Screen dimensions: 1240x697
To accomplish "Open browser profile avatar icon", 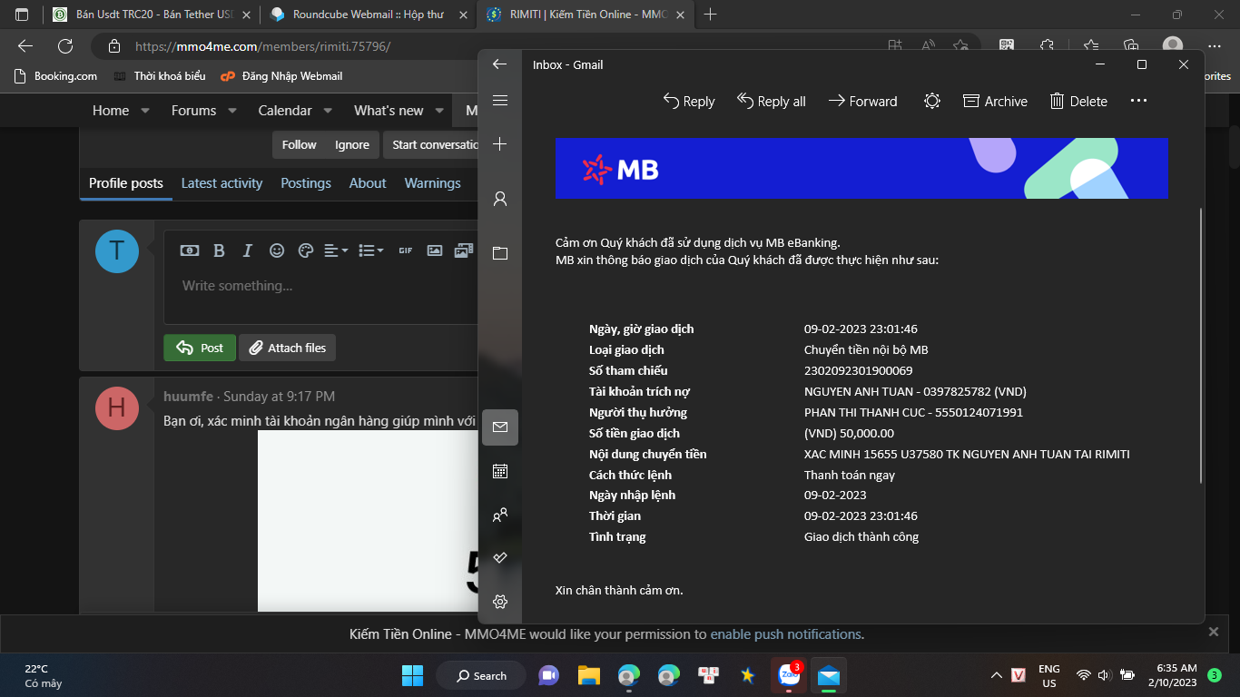I will click(x=1173, y=46).
